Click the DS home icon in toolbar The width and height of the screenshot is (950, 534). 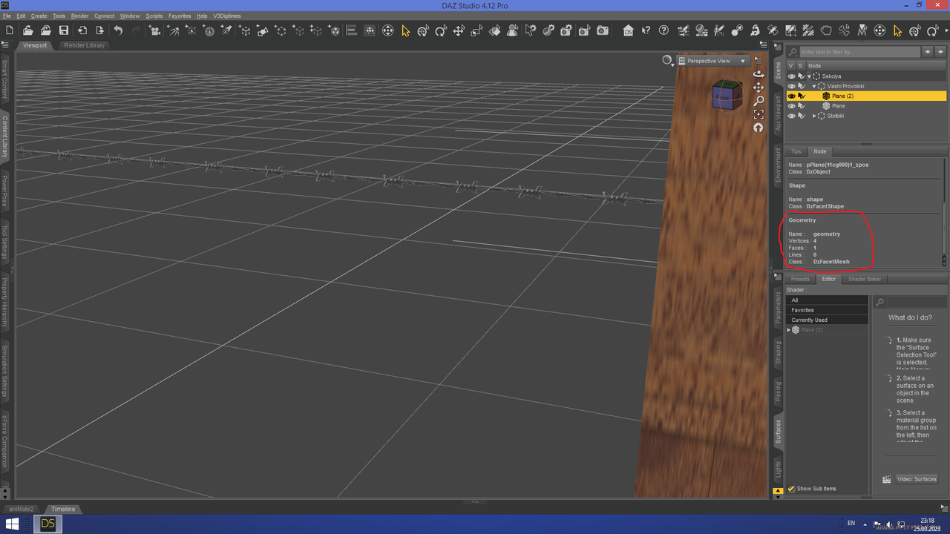click(x=628, y=30)
